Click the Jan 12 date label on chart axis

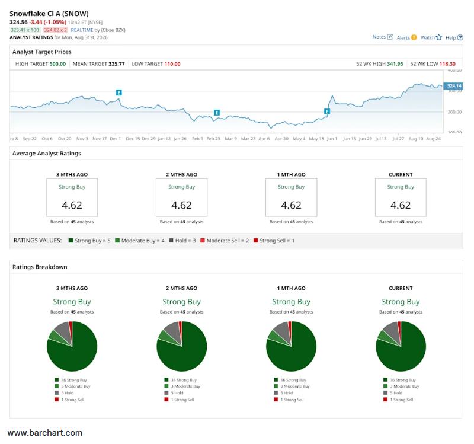click(x=164, y=139)
